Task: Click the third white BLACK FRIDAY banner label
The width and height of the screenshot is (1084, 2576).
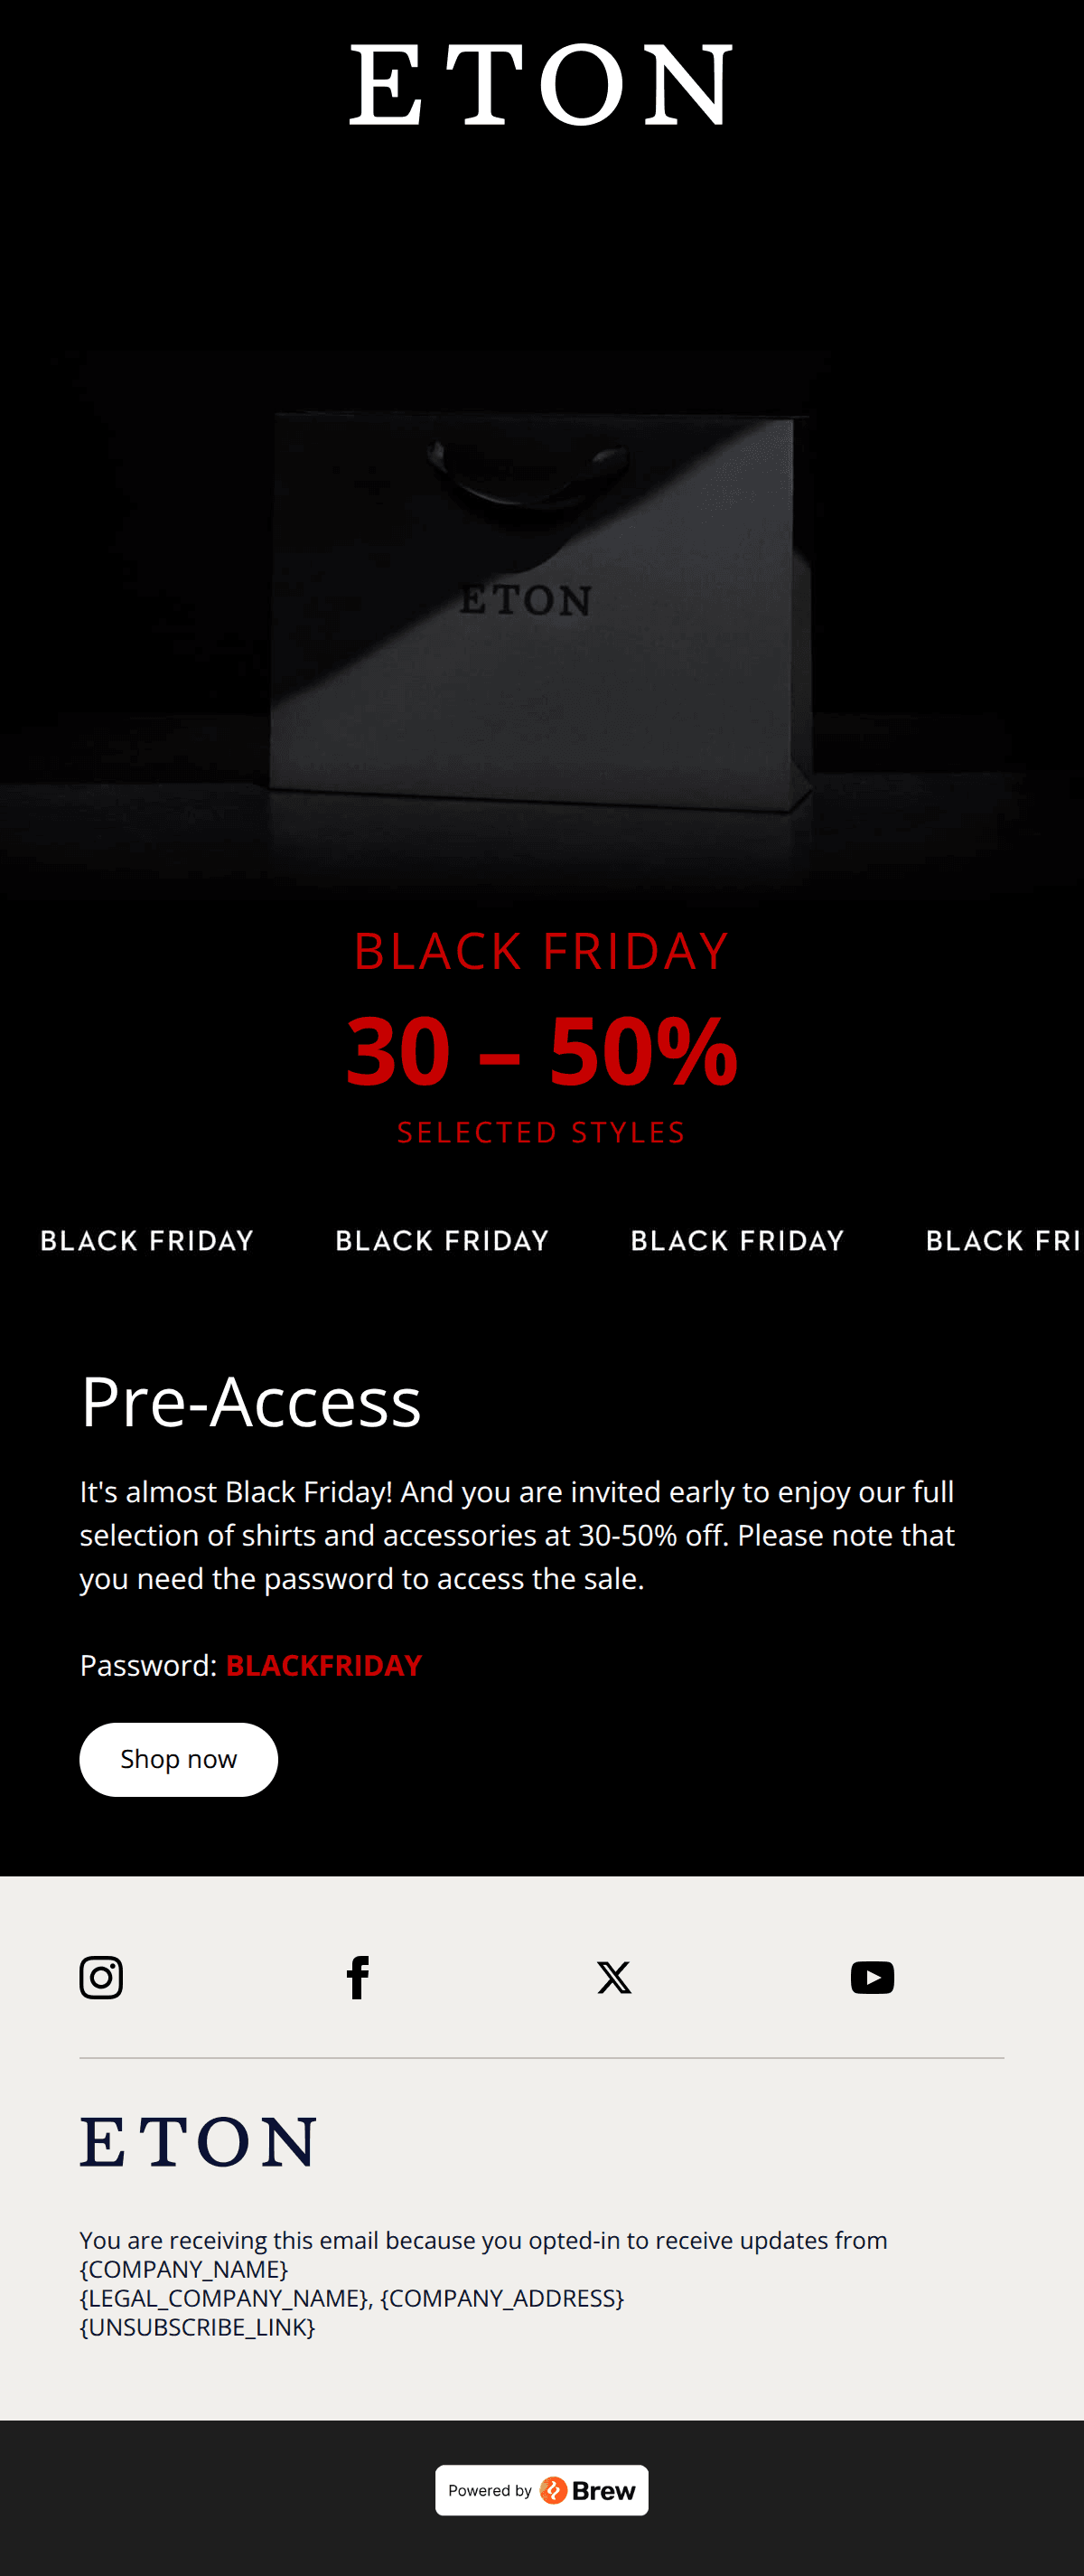Action: (737, 1241)
